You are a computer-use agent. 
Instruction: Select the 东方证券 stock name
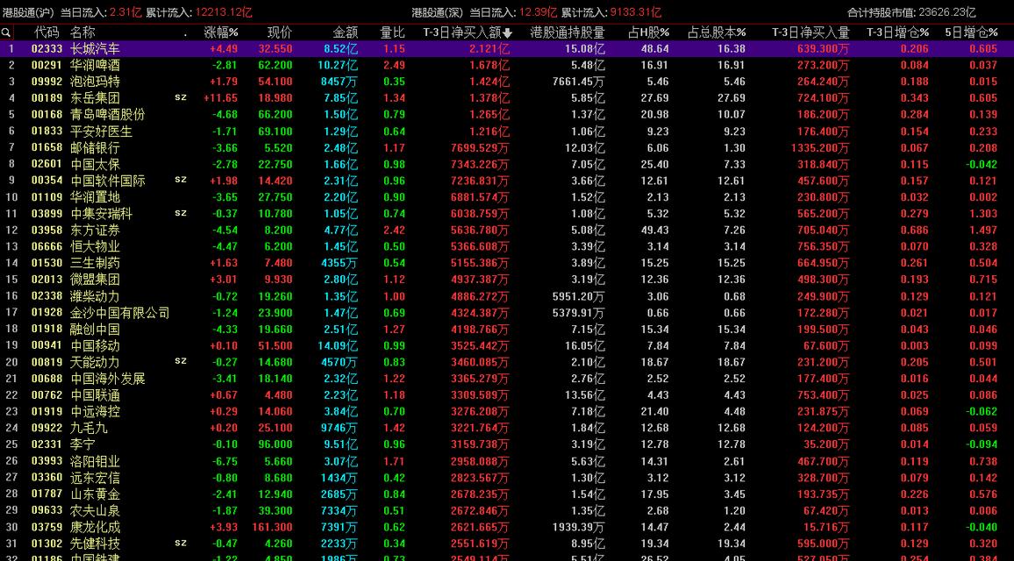point(95,230)
